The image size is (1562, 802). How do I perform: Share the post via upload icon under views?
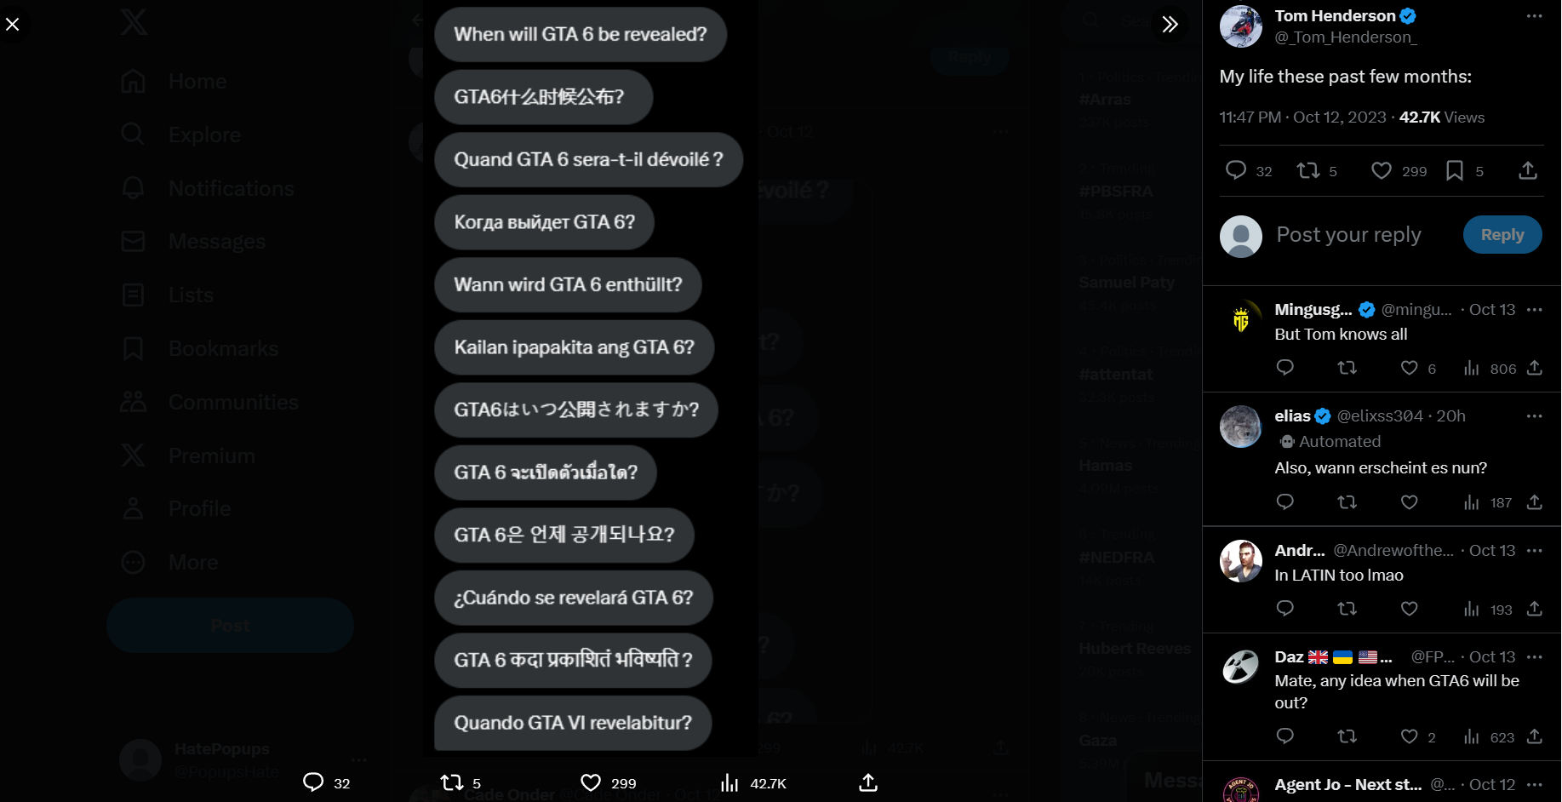(1528, 171)
